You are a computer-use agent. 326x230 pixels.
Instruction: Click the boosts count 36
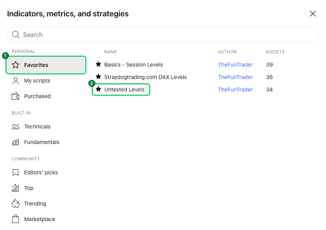[270, 77]
